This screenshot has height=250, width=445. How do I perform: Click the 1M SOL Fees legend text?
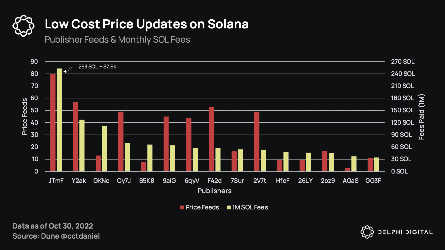tap(250, 207)
